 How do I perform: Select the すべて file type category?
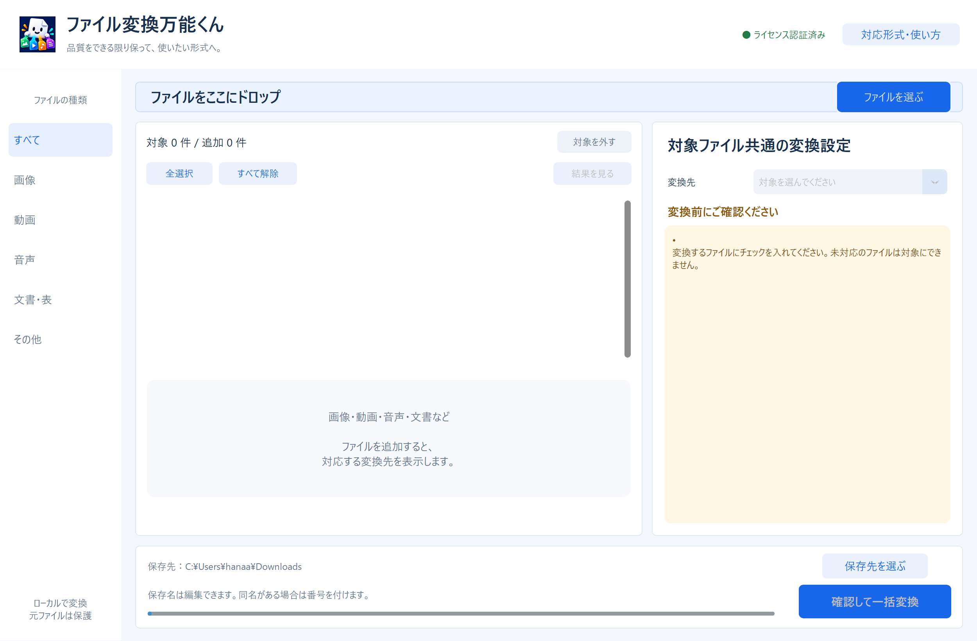click(60, 140)
